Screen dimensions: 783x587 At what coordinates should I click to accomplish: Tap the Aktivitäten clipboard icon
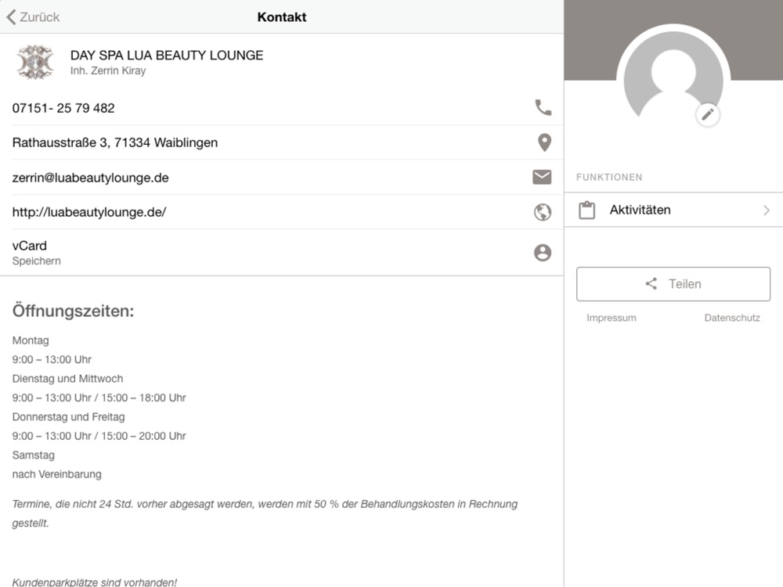(x=586, y=210)
